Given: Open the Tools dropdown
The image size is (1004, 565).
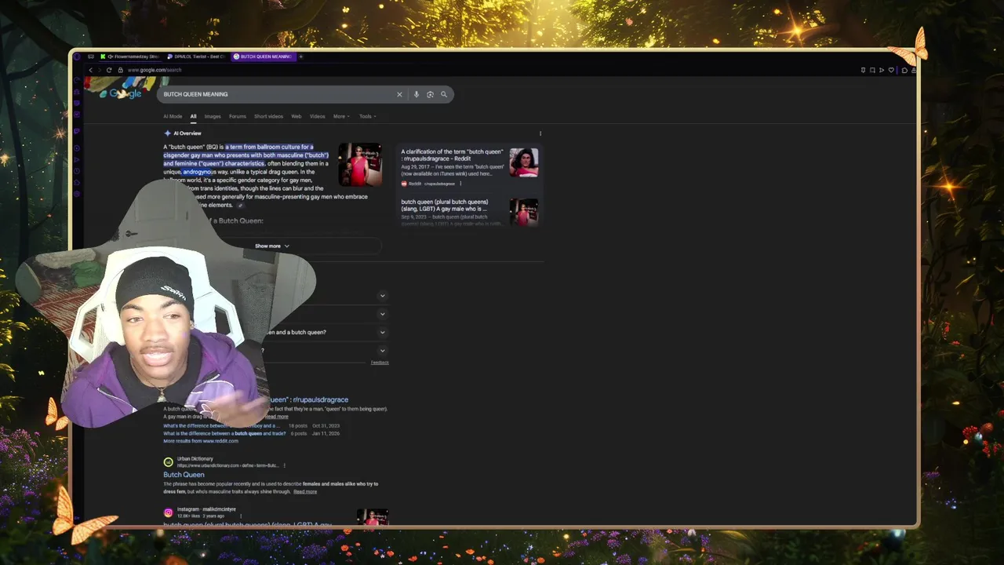Looking at the screenshot, I should pos(367,116).
